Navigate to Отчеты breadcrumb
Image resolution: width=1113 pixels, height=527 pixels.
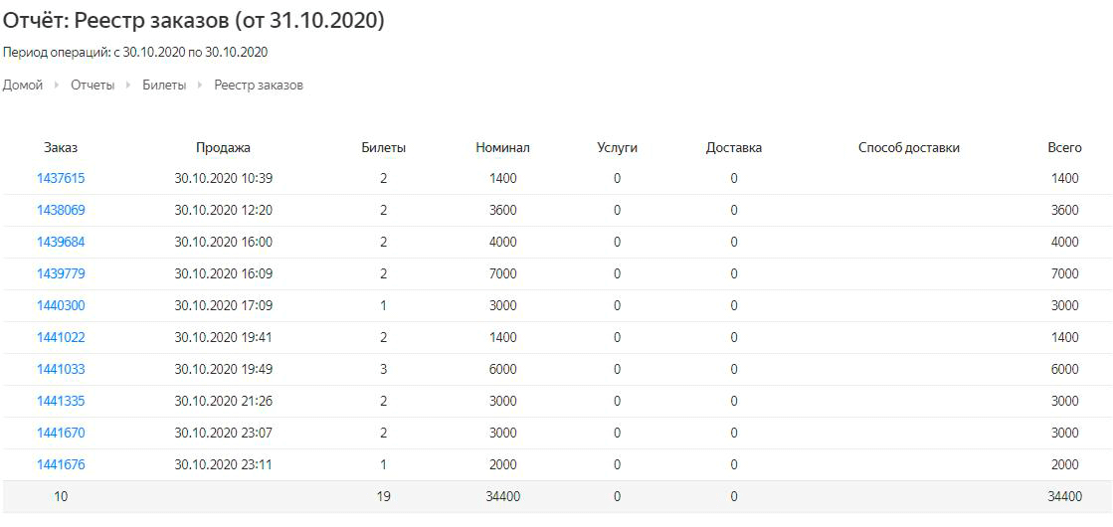coord(93,86)
